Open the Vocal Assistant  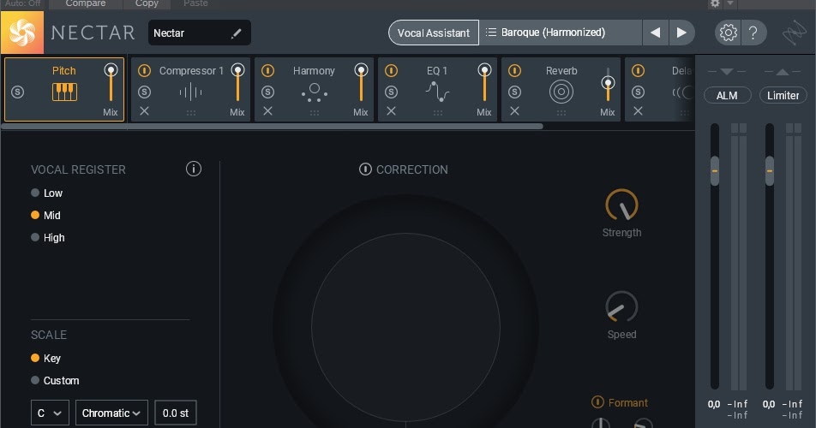pyautogui.click(x=434, y=33)
